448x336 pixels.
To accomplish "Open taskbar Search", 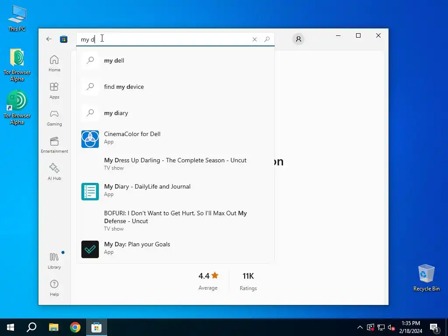I will tap(31, 327).
